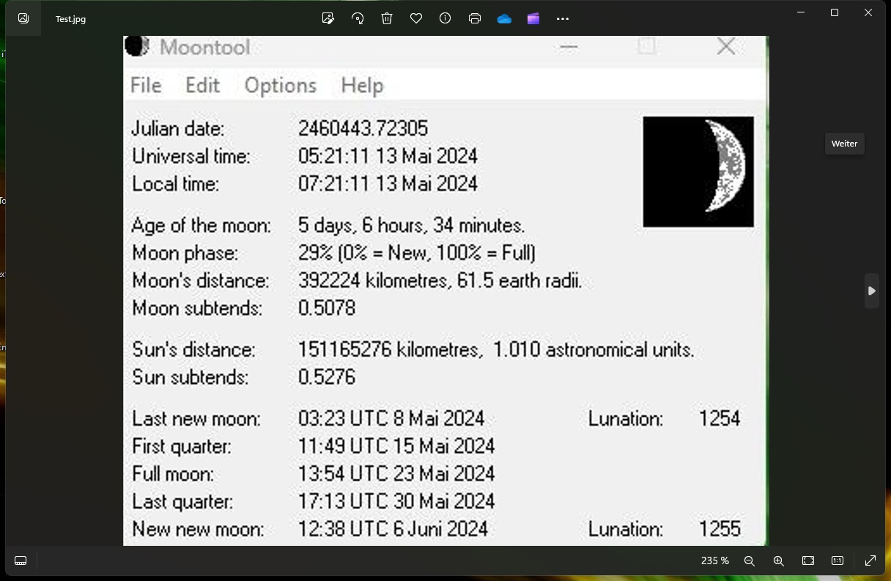Image resolution: width=891 pixels, height=581 pixels.
Task: Go to next image with the arrow button
Action: [871, 291]
